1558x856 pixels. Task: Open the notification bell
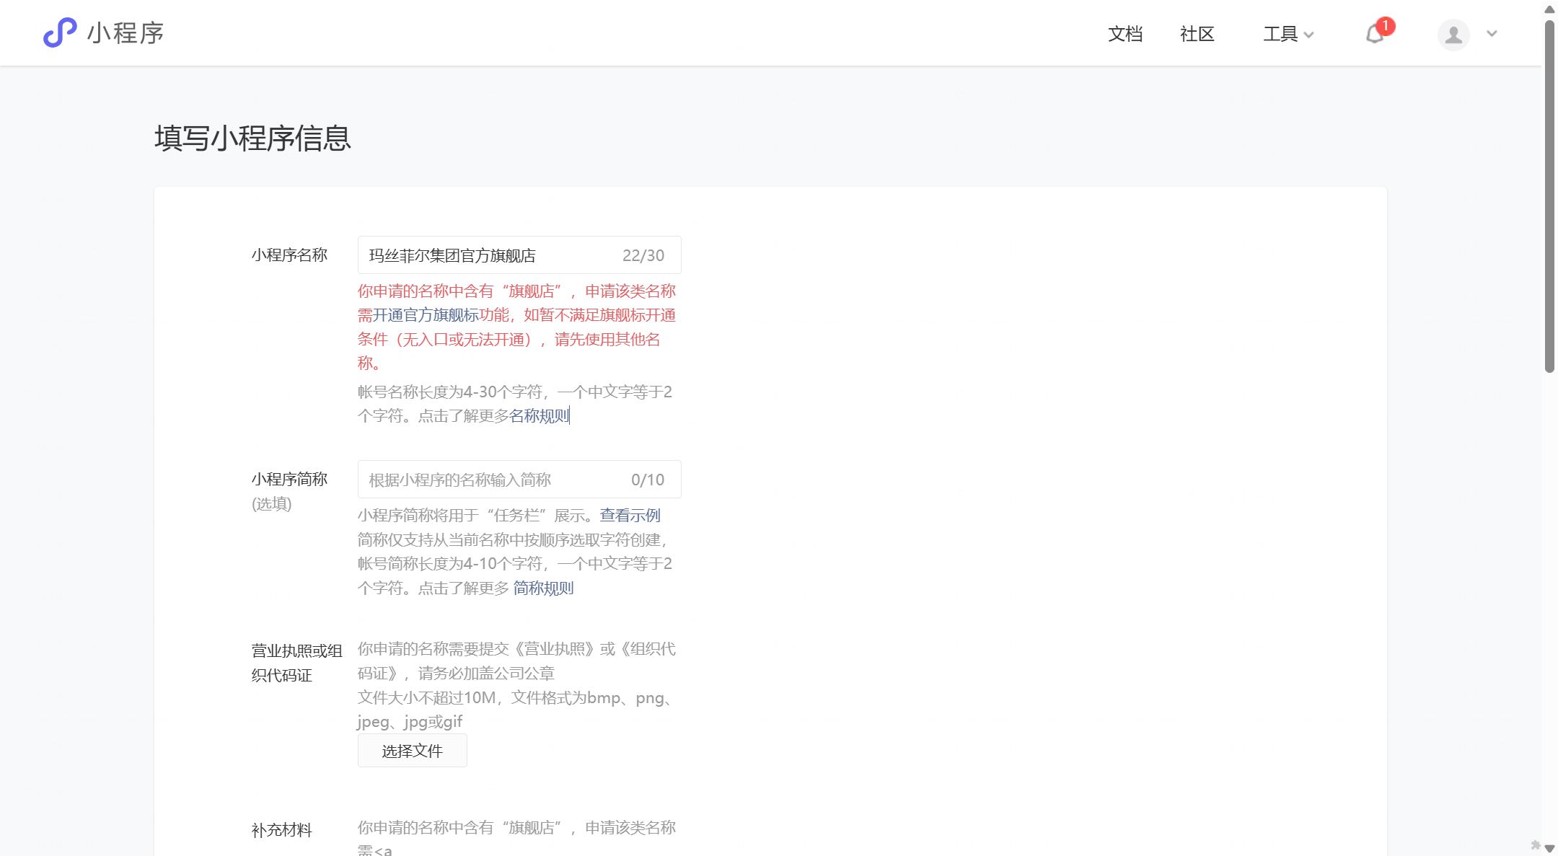click(1374, 35)
